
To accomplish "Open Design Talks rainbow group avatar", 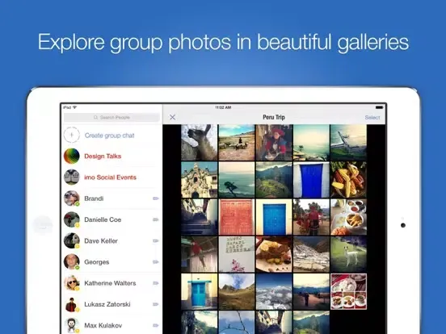I will tap(72, 156).
